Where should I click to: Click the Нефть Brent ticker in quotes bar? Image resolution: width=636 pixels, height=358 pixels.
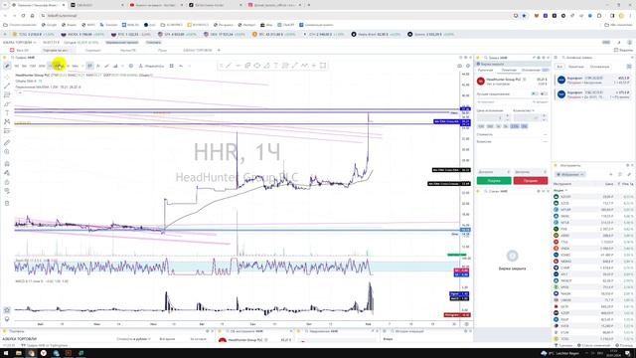coord(376,35)
